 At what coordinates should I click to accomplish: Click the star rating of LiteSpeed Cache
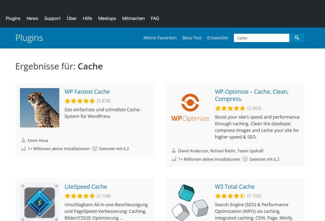point(80,196)
